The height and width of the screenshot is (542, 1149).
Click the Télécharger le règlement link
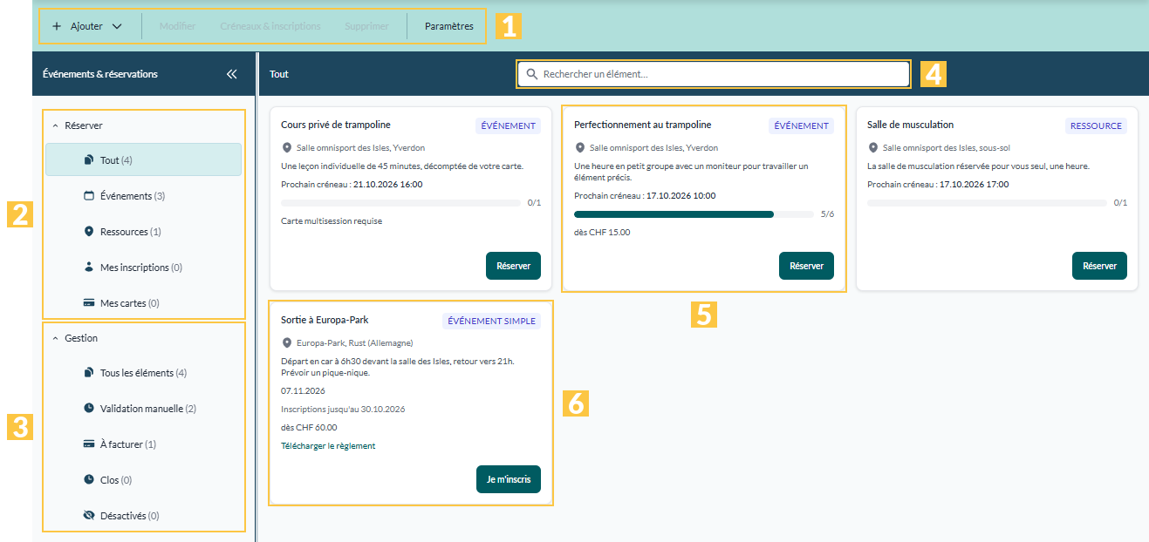click(328, 446)
